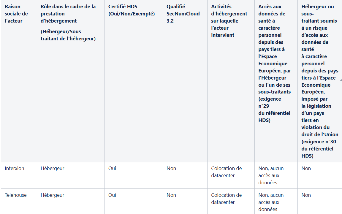Image resolution: width=342 pixels, height=214 pixels.
Task: Select the "Hébergeur ou sous-traitant soumis" header
Action: point(320,81)
